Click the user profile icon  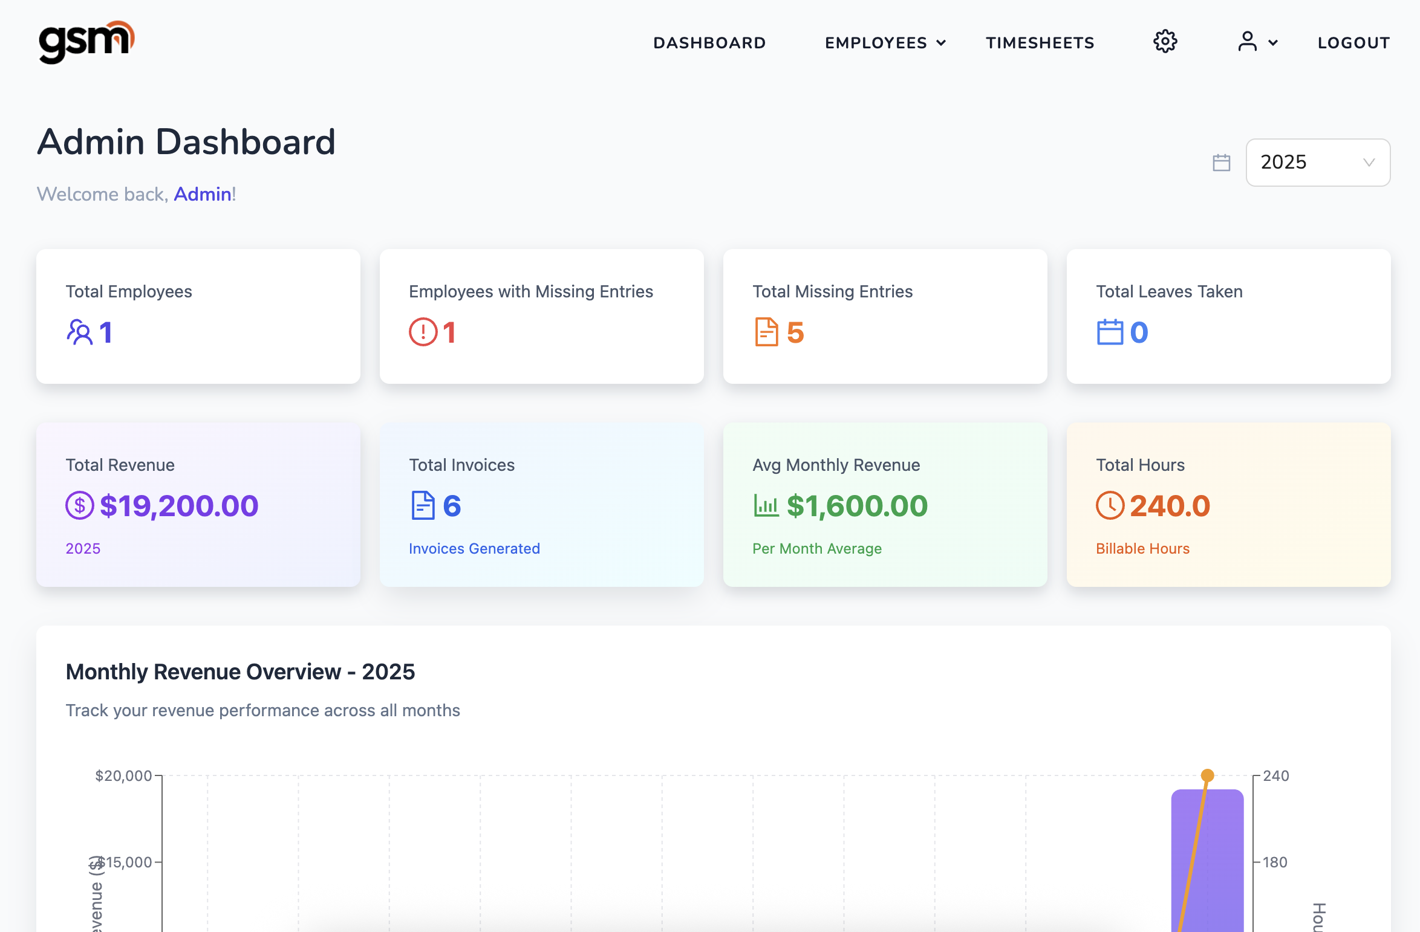(1247, 42)
